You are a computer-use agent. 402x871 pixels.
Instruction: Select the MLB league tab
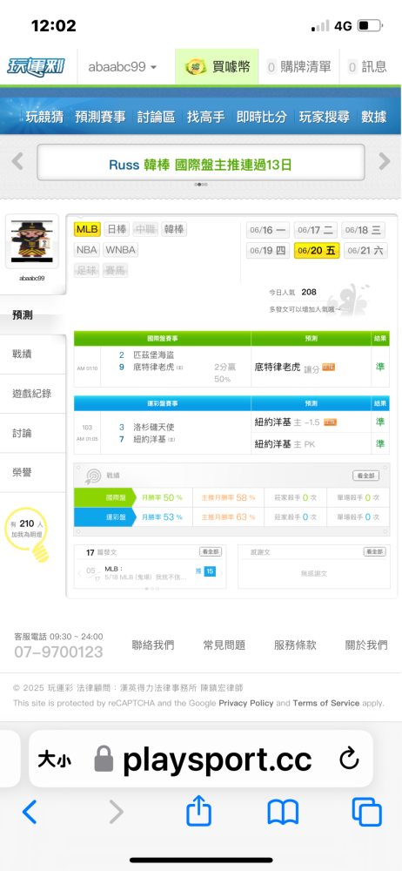click(x=87, y=229)
